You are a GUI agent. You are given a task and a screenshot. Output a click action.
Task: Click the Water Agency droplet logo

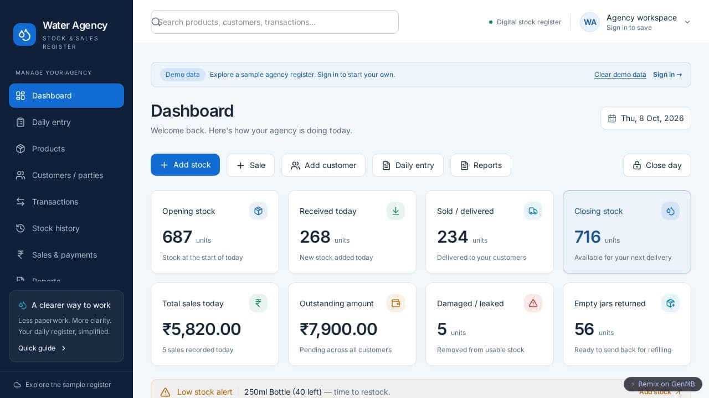(24, 34)
